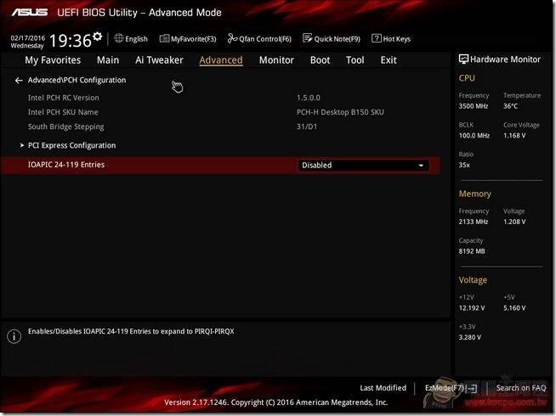Click the Capacity 8192 MB value

(x=472, y=251)
